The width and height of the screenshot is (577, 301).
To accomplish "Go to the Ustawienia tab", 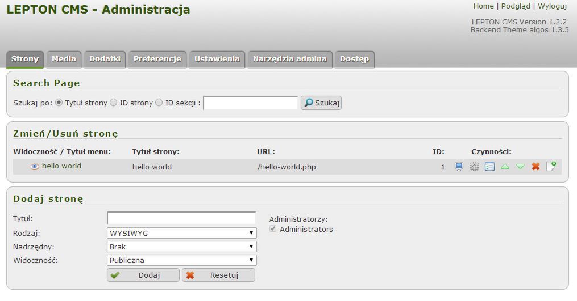I will 217,59.
